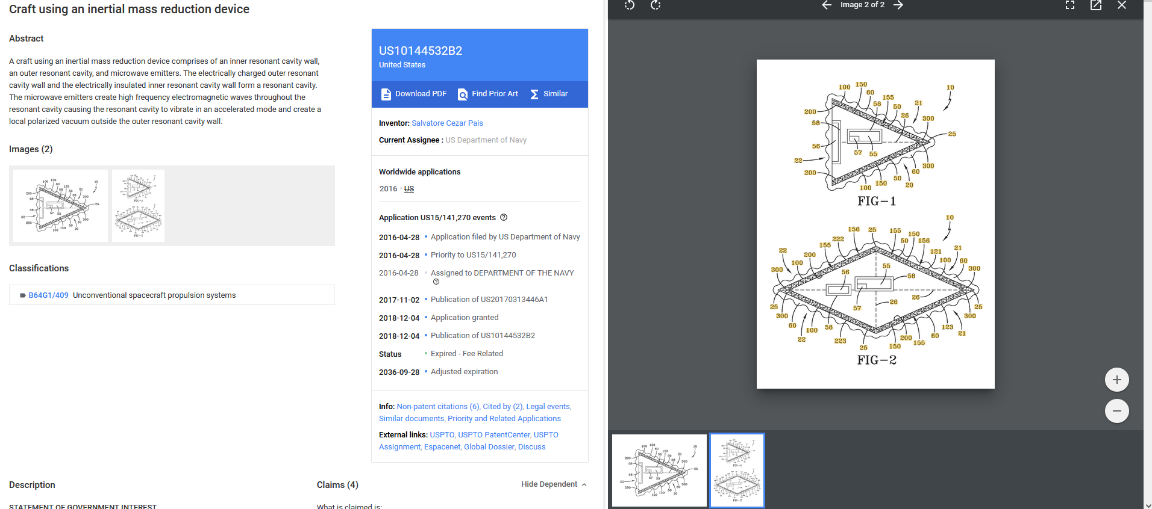Screen dimensions: 1152x509
Task: Open help icon beside application events
Action: coord(504,217)
